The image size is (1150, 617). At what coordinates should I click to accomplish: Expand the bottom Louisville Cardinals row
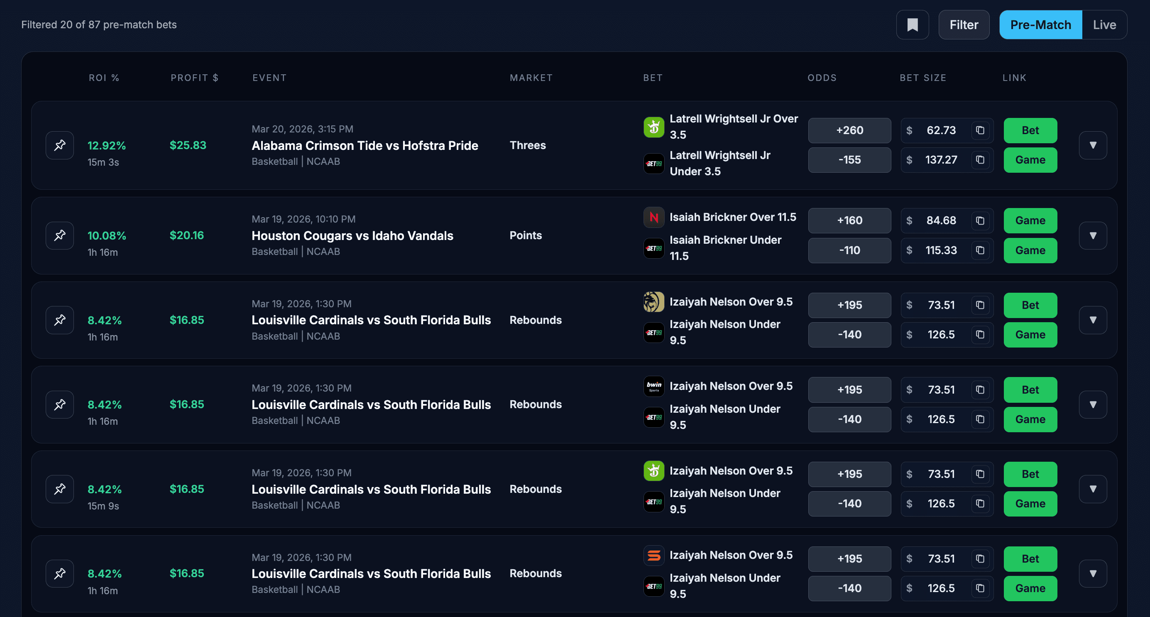click(x=1092, y=573)
